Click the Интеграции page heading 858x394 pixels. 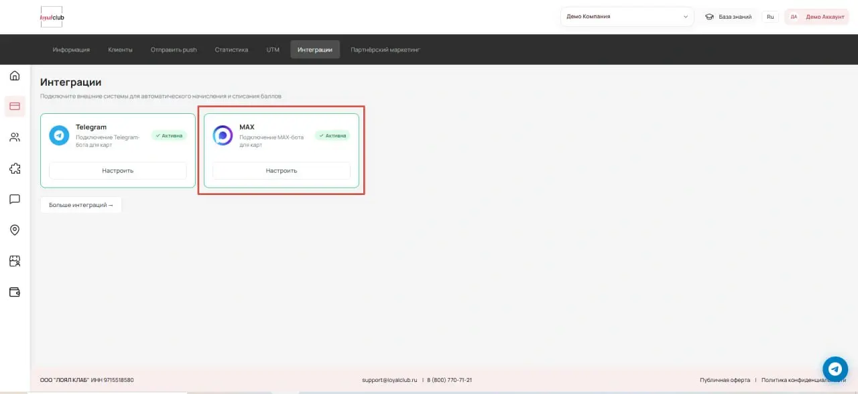click(70, 82)
